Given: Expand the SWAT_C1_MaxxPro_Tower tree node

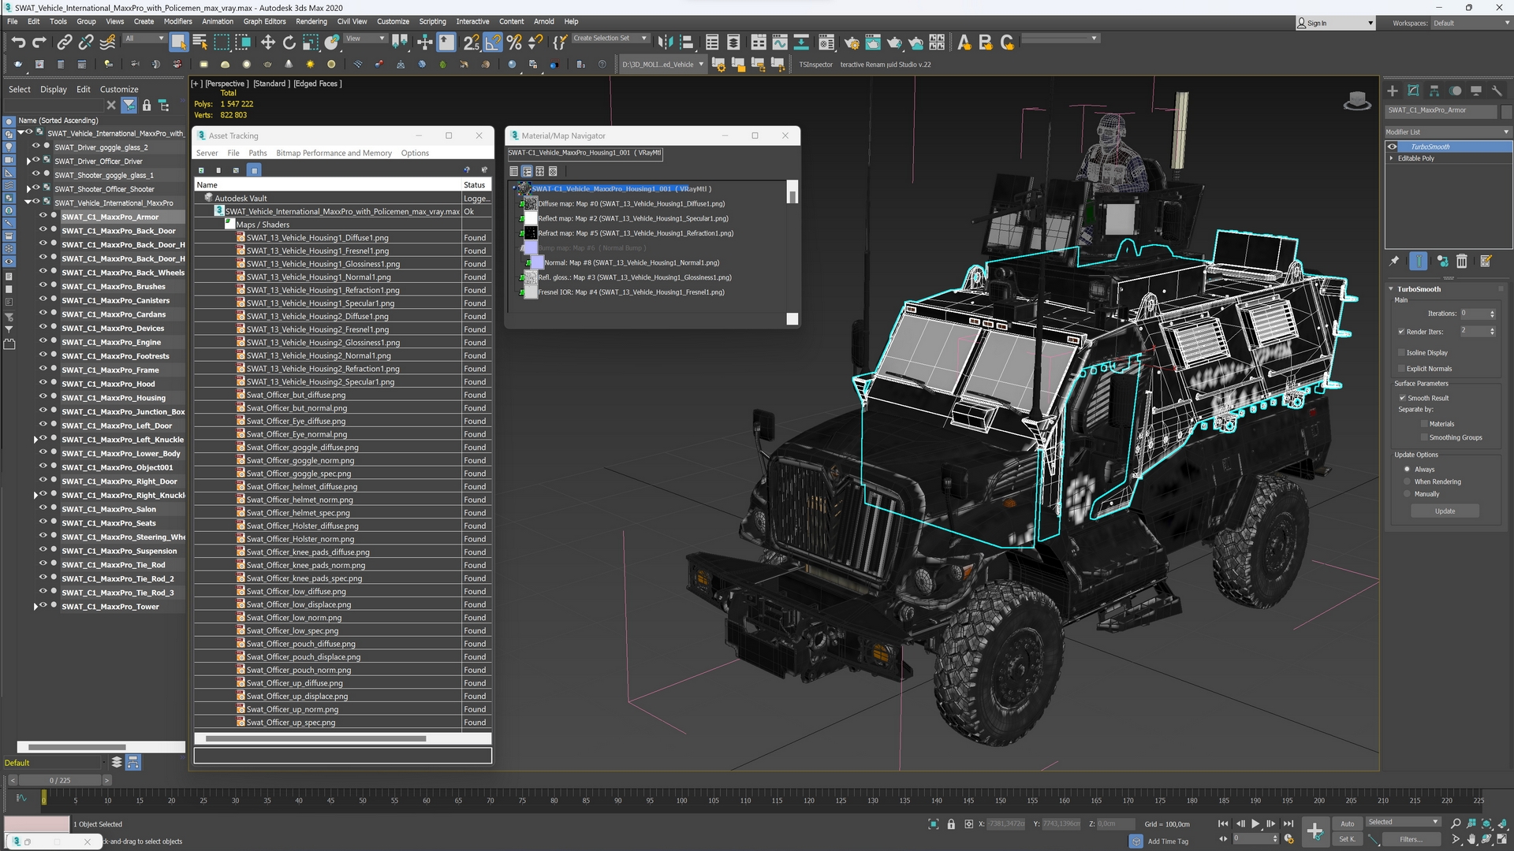Looking at the screenshot, I should click(35, 607).
